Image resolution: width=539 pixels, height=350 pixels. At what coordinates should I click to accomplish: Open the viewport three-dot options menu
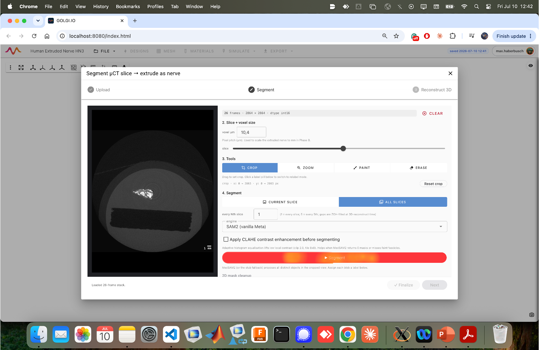10,67
